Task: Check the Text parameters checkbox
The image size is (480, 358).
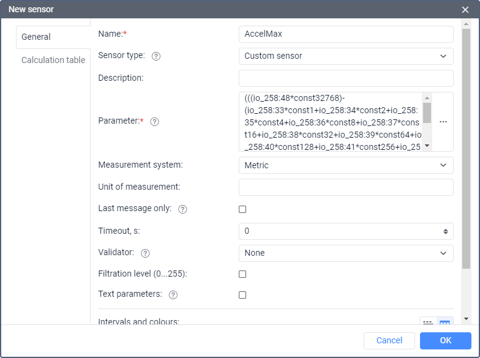Action: [242, 295]
